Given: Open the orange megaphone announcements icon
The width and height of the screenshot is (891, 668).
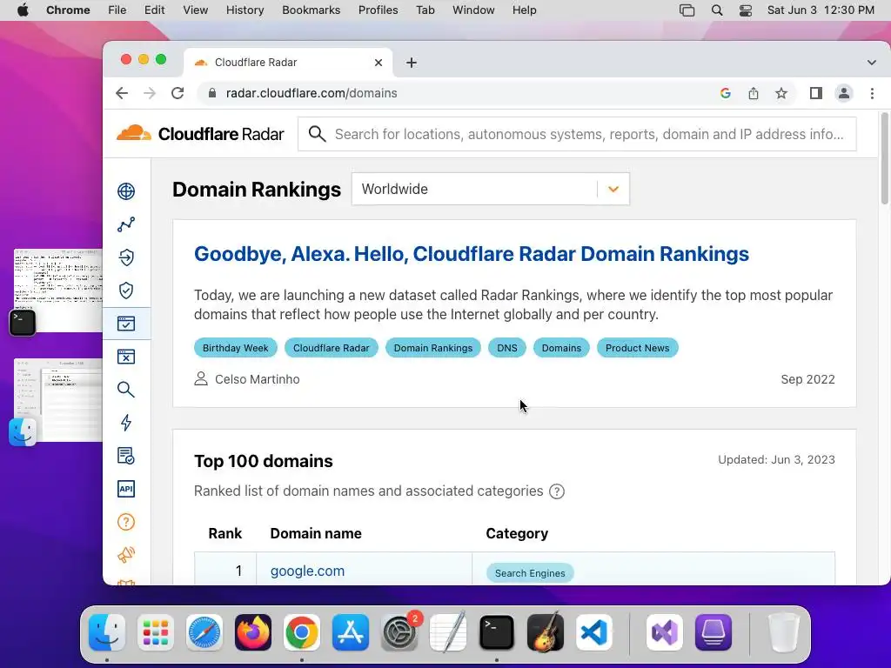Looking at the screenshot, I should click(x=126, y=555).
